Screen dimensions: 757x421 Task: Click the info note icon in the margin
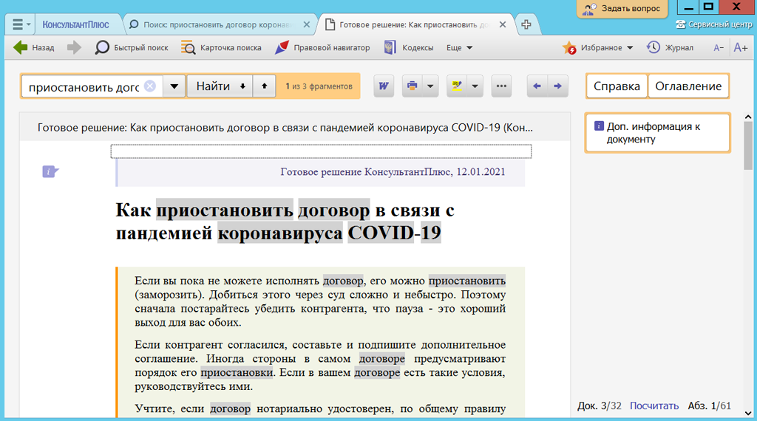pos(50,171)
